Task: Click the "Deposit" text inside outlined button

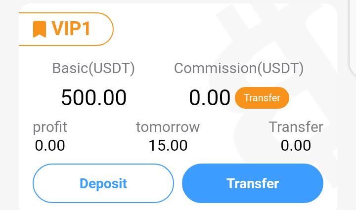Action: (x=103, y=183)
